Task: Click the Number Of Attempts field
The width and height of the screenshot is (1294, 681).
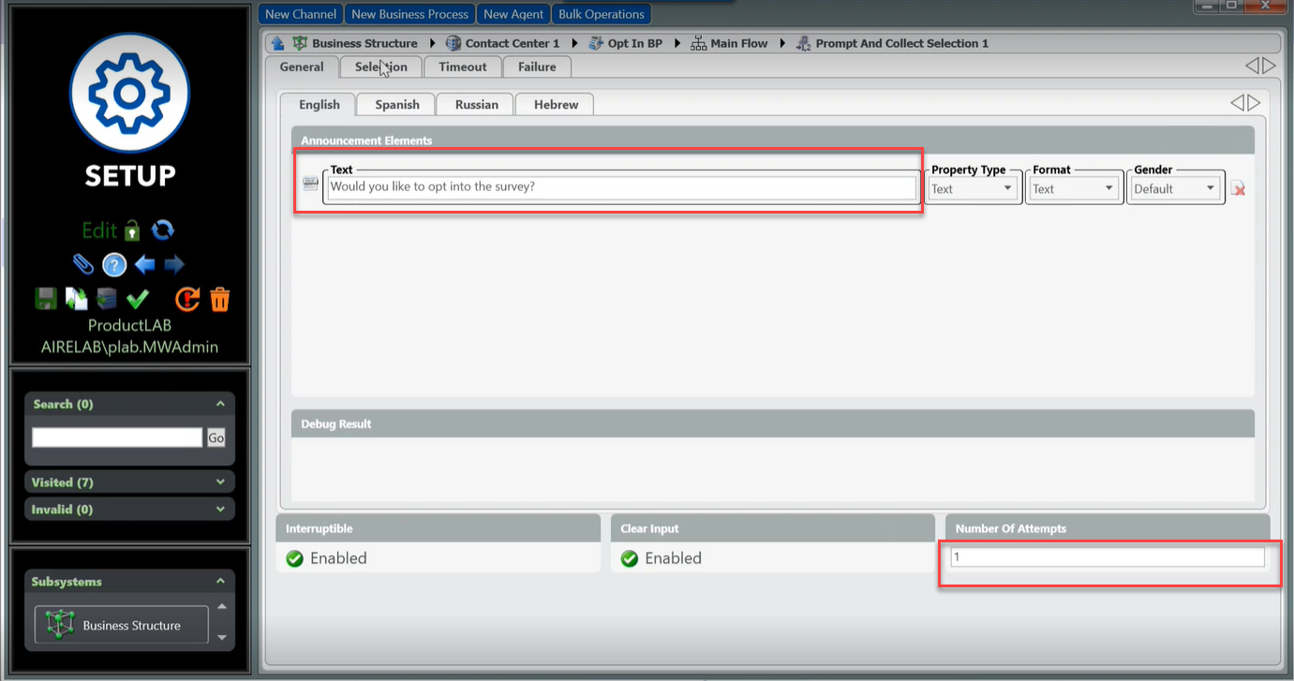Action: 1107,557
